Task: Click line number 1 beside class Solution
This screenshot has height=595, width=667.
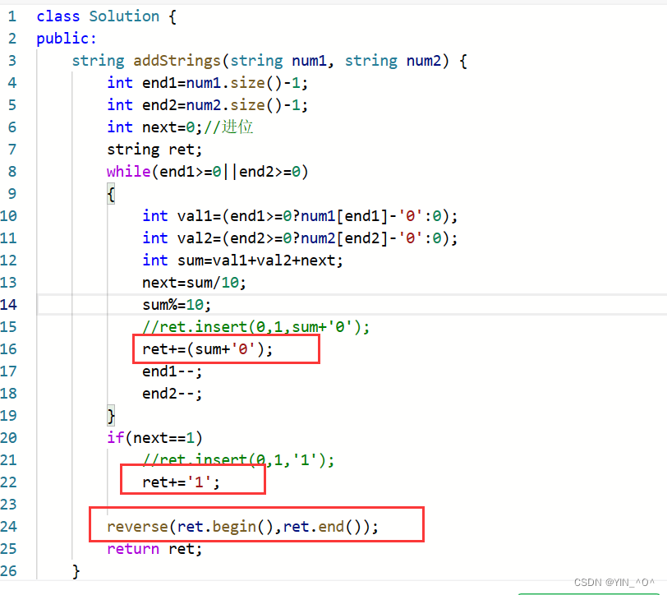Action: click(11, 16)
